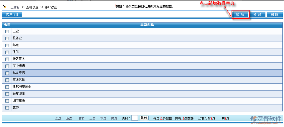Viewport: 284px width, 127px height.
Task: Focus the 页码 page number input field
Action: [134, 118]
